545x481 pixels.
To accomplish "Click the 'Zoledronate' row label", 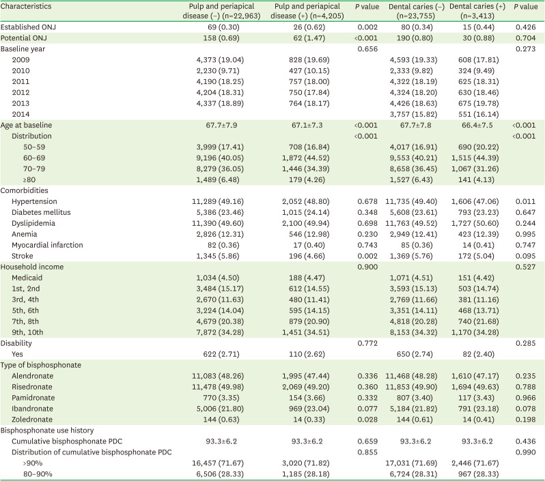I will coord(32,420).
